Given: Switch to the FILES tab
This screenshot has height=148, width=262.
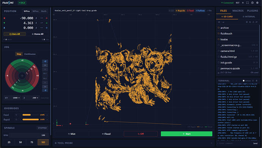Looking at the screenshot, I should 223,11.
